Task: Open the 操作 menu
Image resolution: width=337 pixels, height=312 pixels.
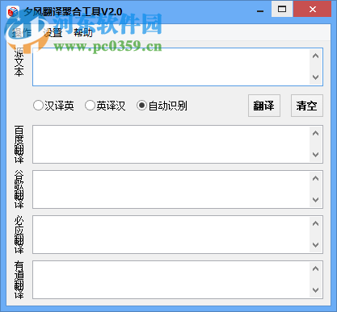Action: click(22, 33)
